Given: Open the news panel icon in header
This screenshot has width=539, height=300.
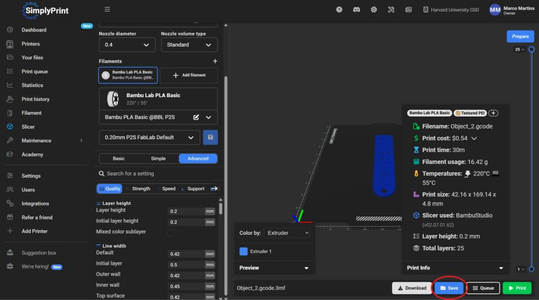Looking at the screenshot, I should click(x=408, y=9).
